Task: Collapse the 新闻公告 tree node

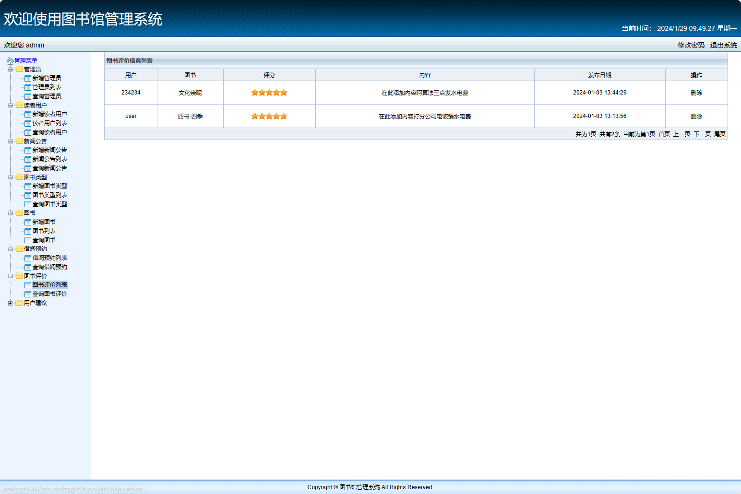Action: click(x=11, y=141)
